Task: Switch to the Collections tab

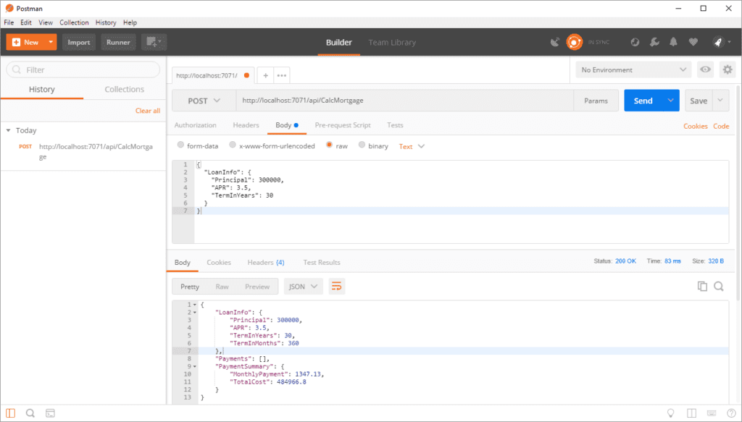Action: [124, 89]
